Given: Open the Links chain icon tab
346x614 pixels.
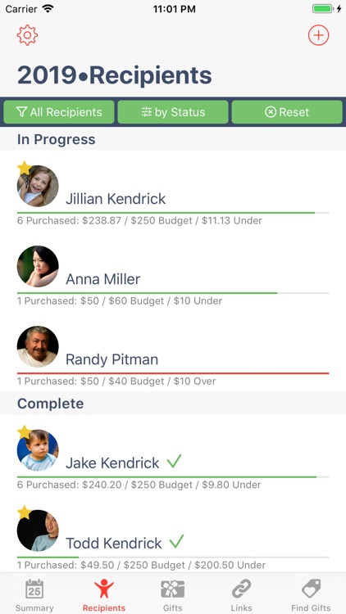Looking at the screenshot, I should tap(241, 589).
